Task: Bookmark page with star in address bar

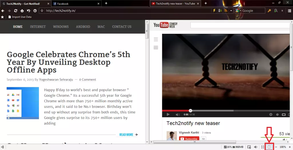Action: pos(42,11)
